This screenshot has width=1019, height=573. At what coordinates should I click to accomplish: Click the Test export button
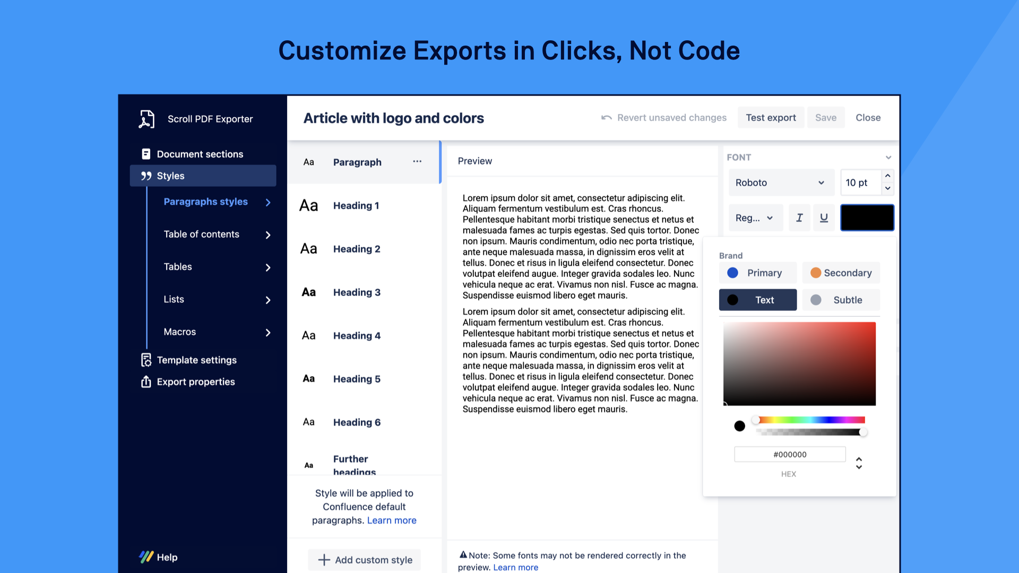point(771,118)
